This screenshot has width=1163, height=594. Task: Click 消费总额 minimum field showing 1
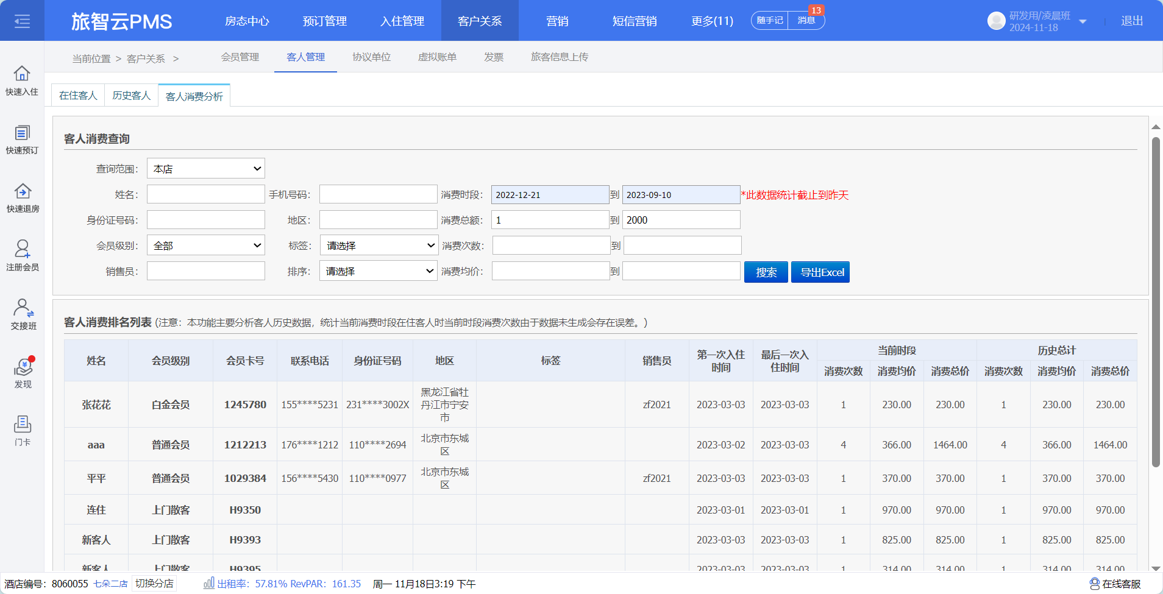550,220
